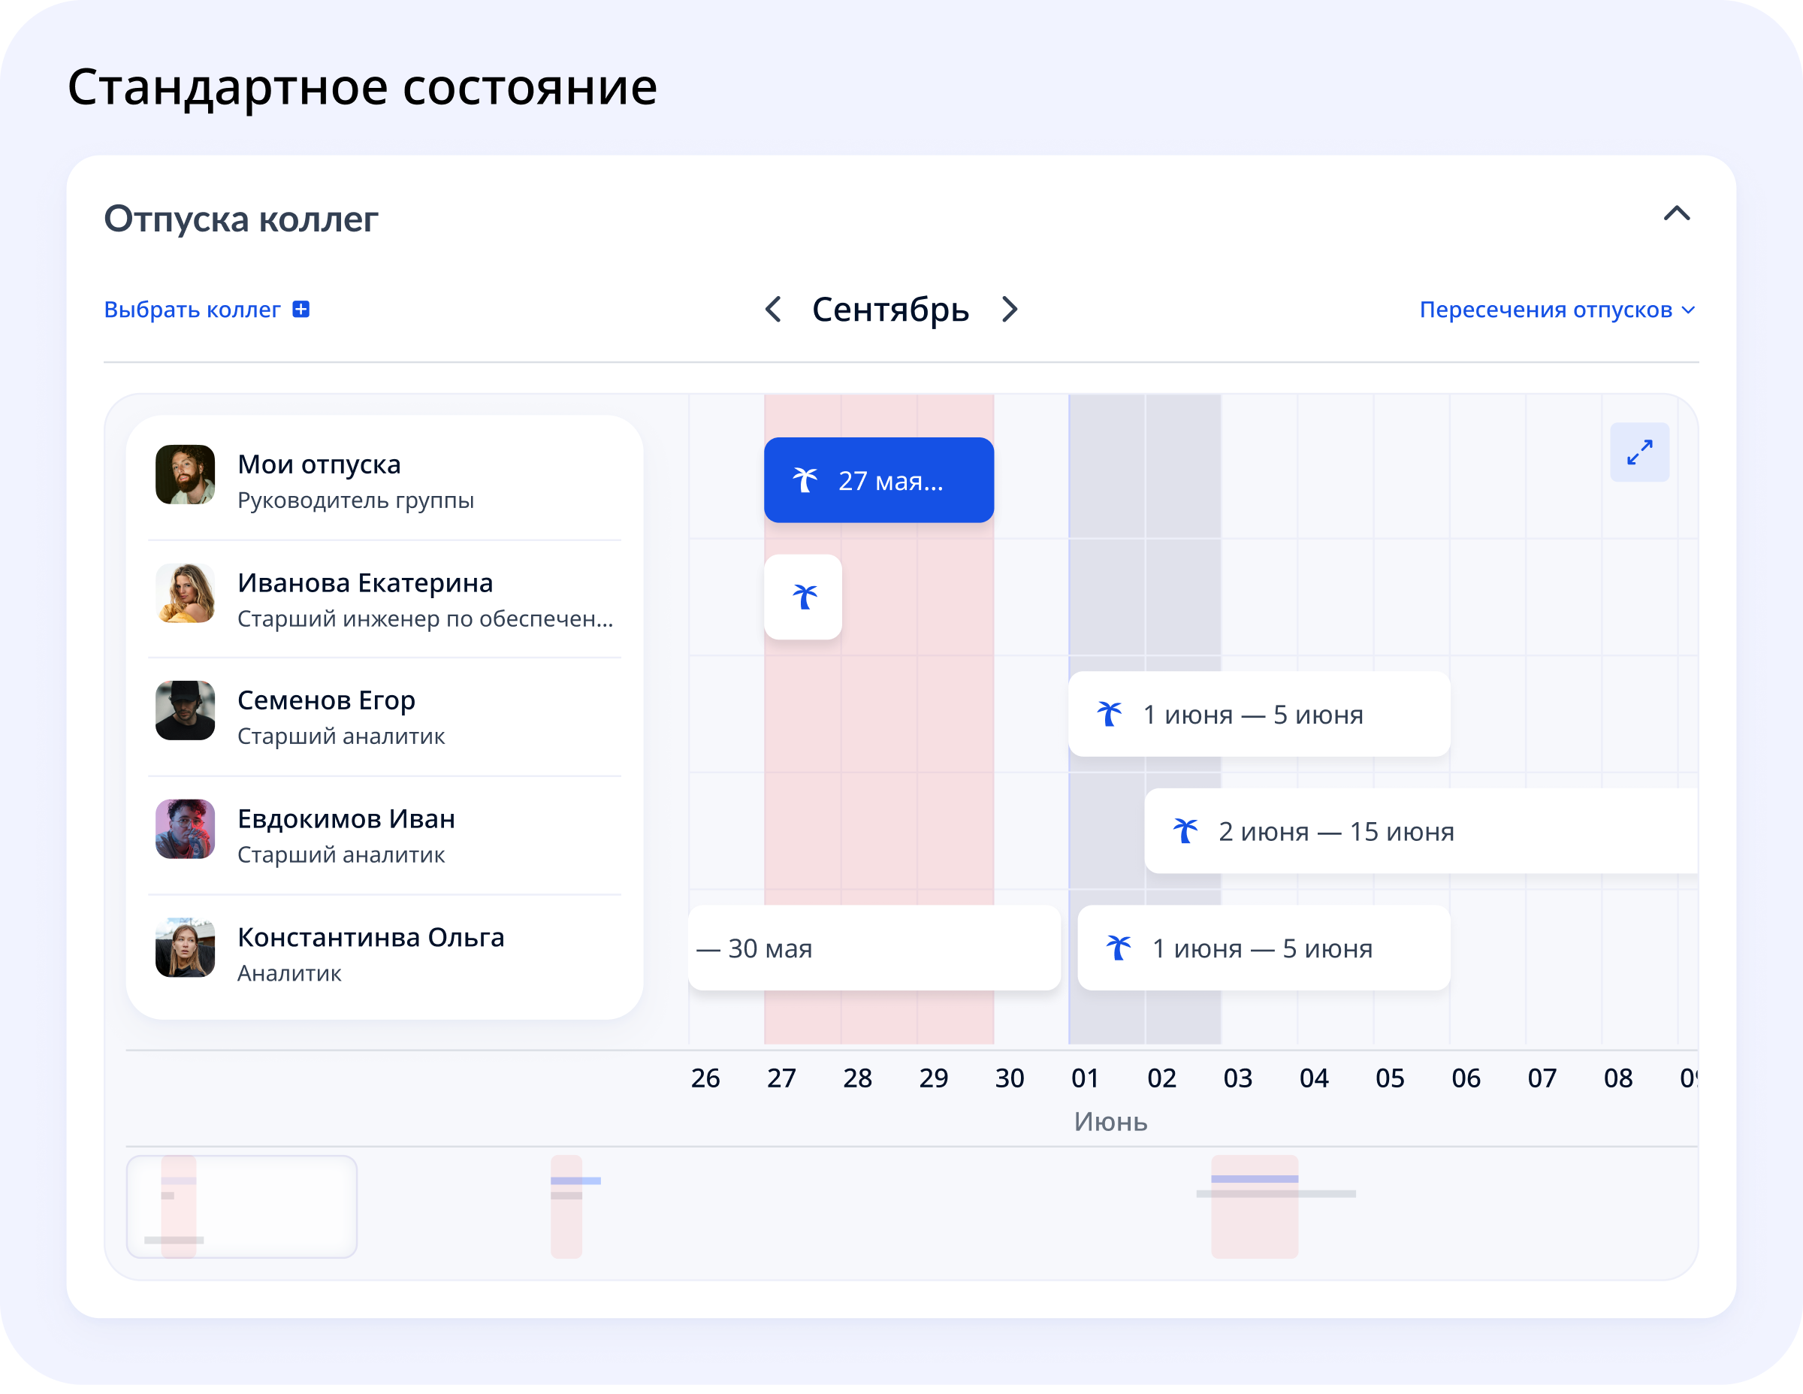
Task: Go to previous month with left arrow
Action: coord(773,310)
